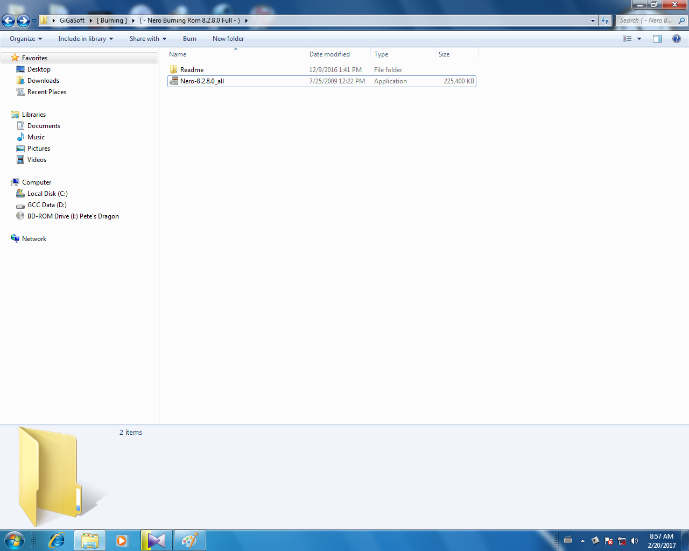The width and height of the screenshot is (689, 551).
Task: Open Downloads in Favorites
Action: tap(43, 81)
